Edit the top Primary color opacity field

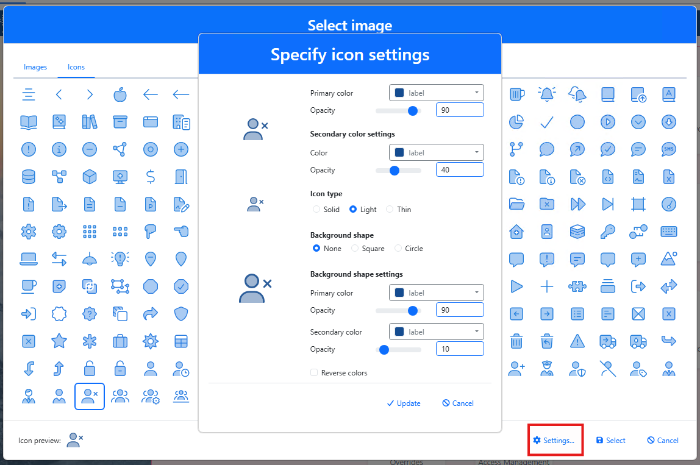(x=460, y=110)
